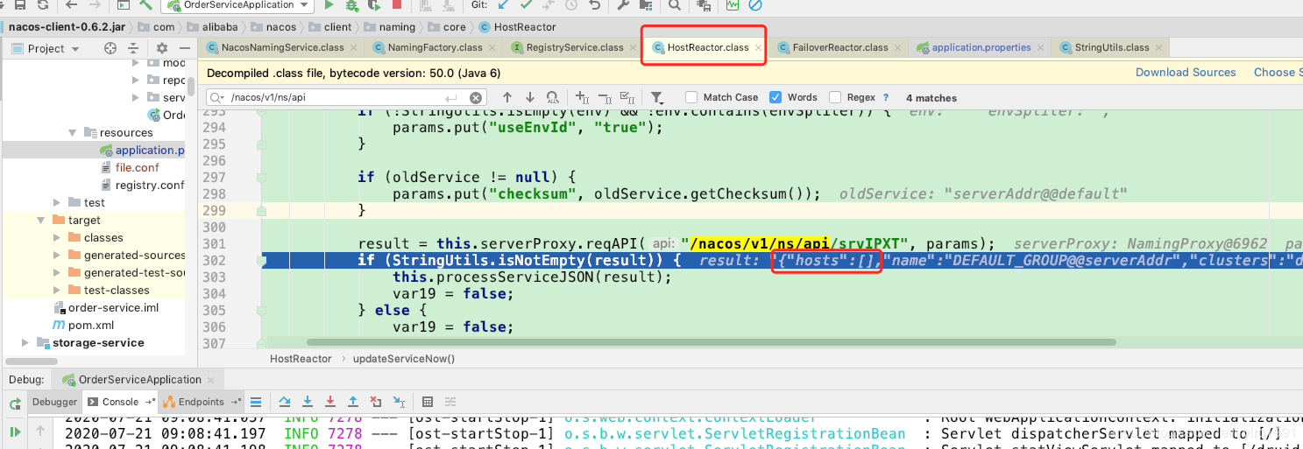This screenshot has width=1303, height=449.
Task: Resume program with the green play-pause icon
Action: 15,431
